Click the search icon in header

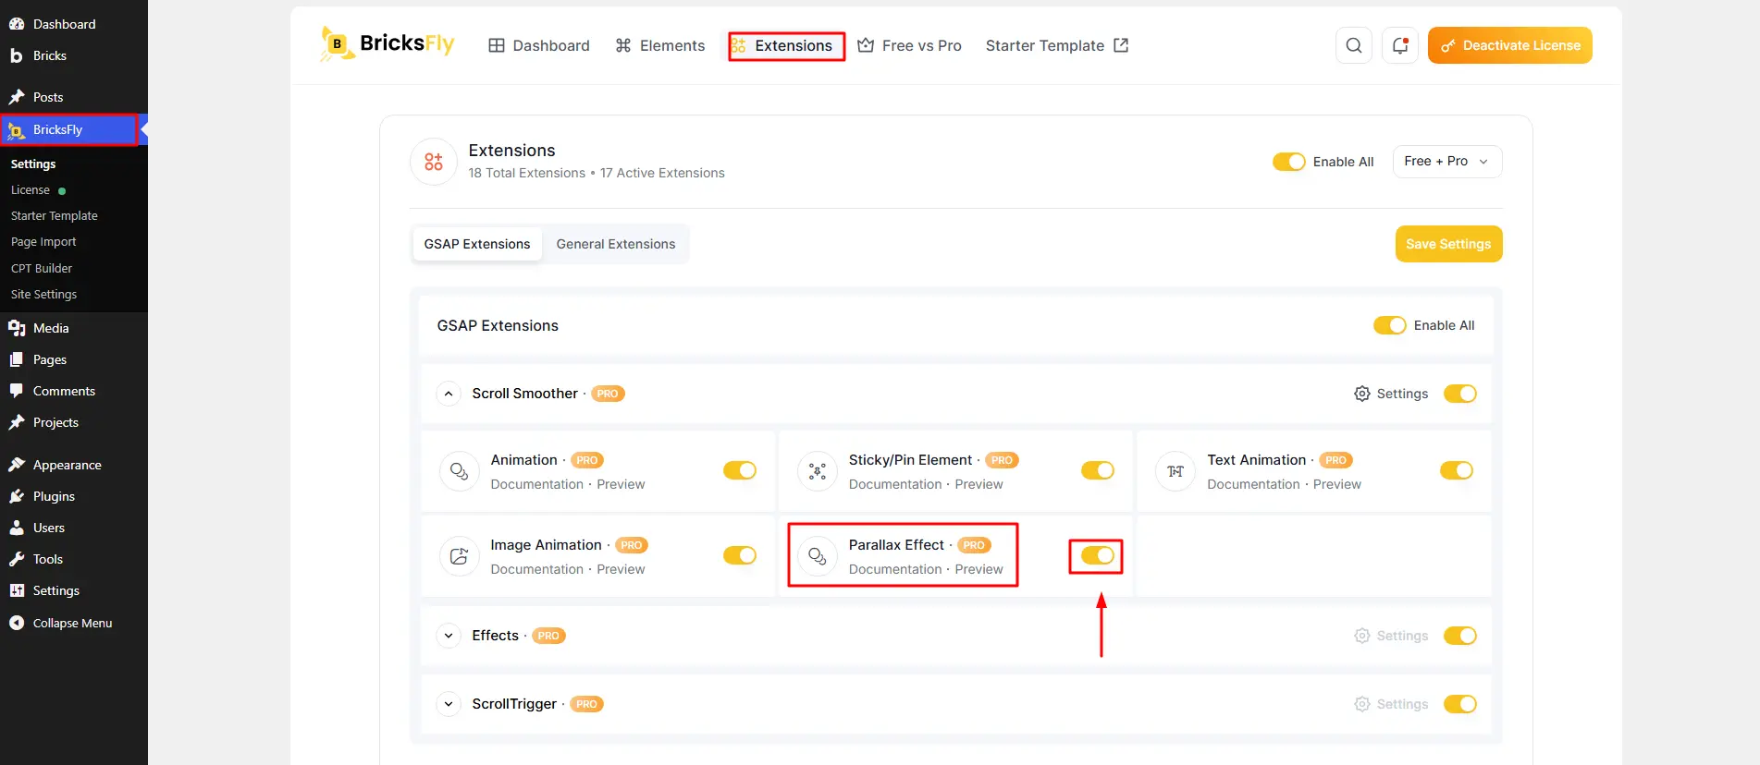[1354, 45]
